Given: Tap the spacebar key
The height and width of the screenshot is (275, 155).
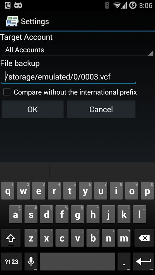Looking at the screenshot, I should click(77, 262).
